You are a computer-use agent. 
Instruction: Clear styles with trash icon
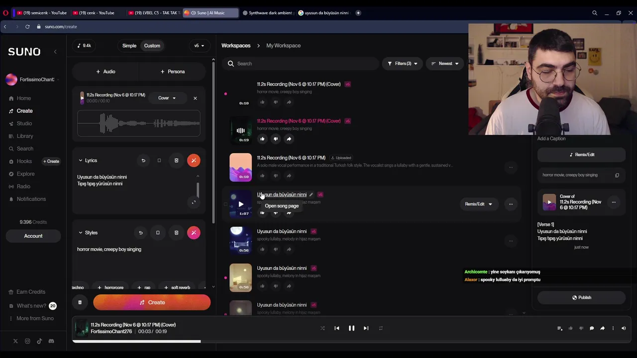coord(176,233)
